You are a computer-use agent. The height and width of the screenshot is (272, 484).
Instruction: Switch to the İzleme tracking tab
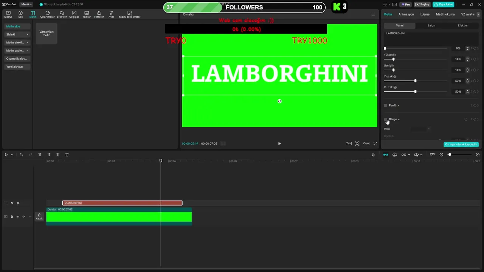coord(425,14)
